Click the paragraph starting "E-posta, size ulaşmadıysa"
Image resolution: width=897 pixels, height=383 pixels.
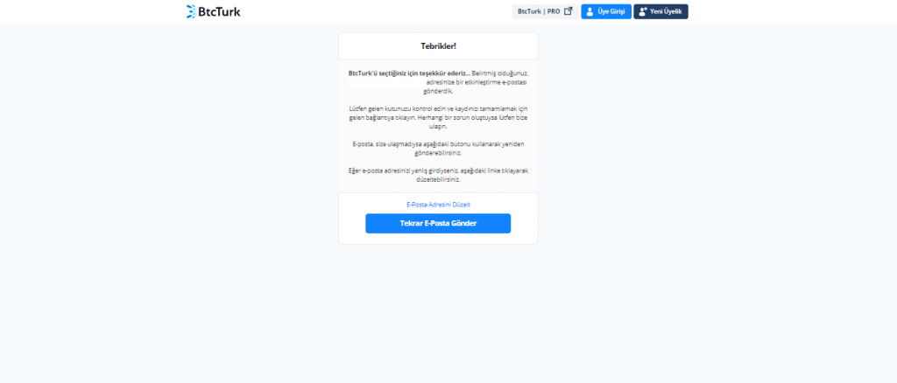point(438,149)
